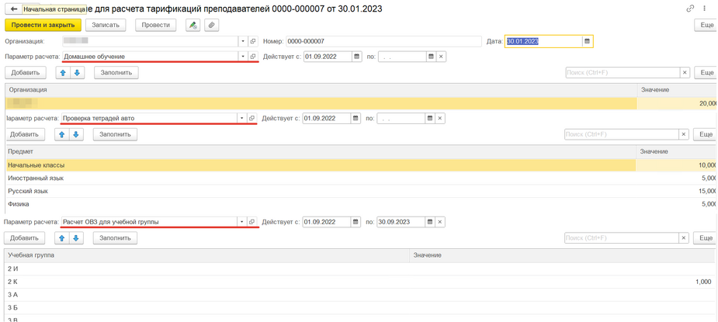
Task: Move the row down in the Предмет table
Action: 76,134
